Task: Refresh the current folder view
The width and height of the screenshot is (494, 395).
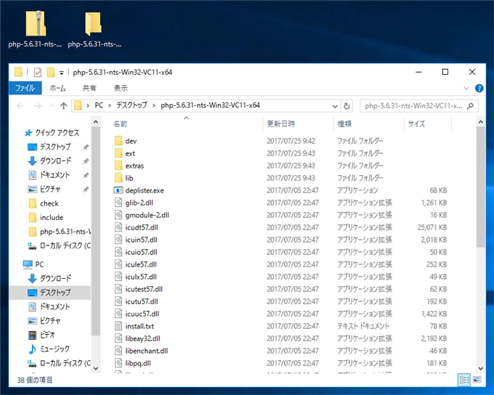Action: click(347, 106)
